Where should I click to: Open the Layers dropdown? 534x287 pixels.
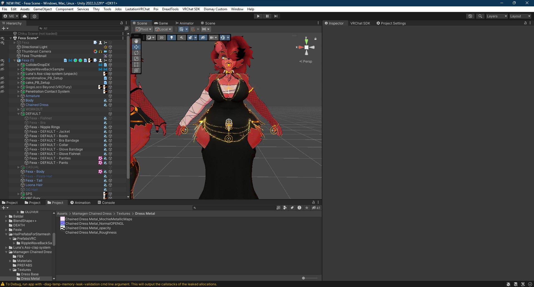(x=497, y=16)
